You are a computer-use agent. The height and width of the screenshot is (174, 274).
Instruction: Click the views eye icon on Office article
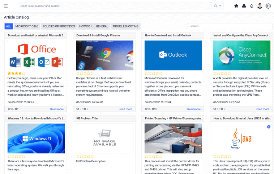pos(9,109)
